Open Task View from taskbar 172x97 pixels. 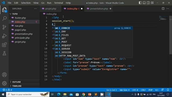point(52,94)
